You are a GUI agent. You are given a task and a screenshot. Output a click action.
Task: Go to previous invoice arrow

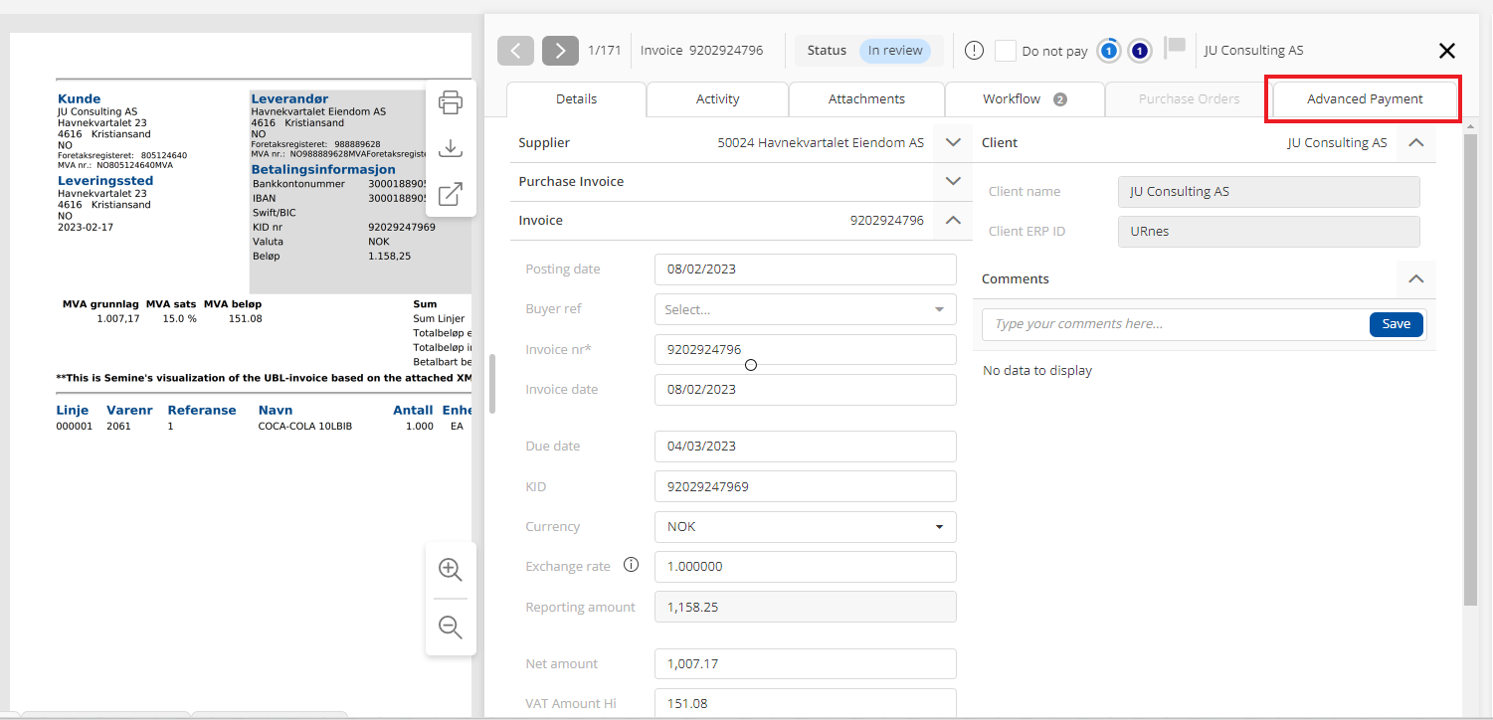(x=515, y=51)
